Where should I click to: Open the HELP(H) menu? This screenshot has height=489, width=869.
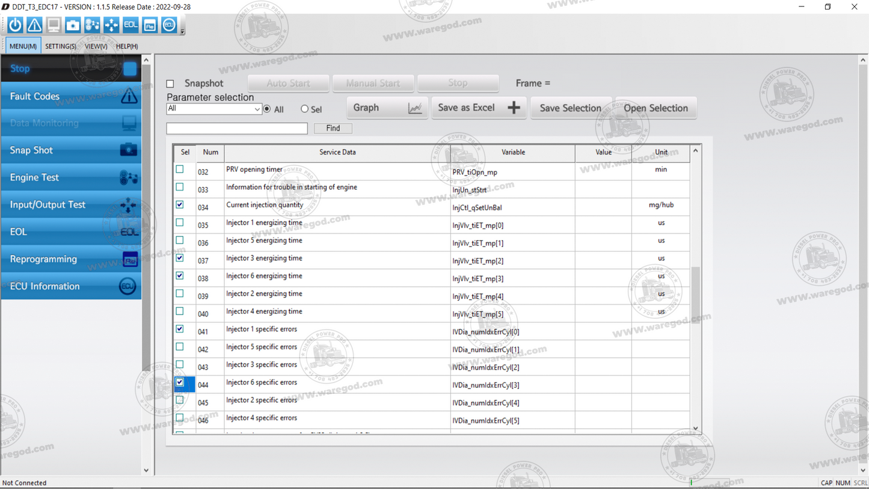point(126,46)
